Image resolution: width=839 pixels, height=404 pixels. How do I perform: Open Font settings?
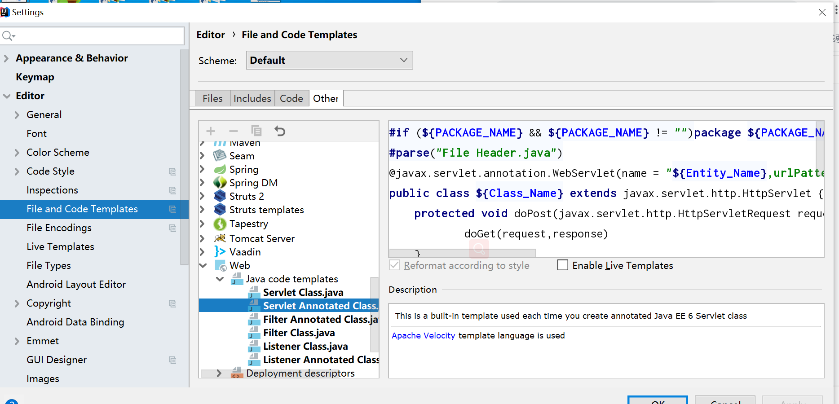36,134
